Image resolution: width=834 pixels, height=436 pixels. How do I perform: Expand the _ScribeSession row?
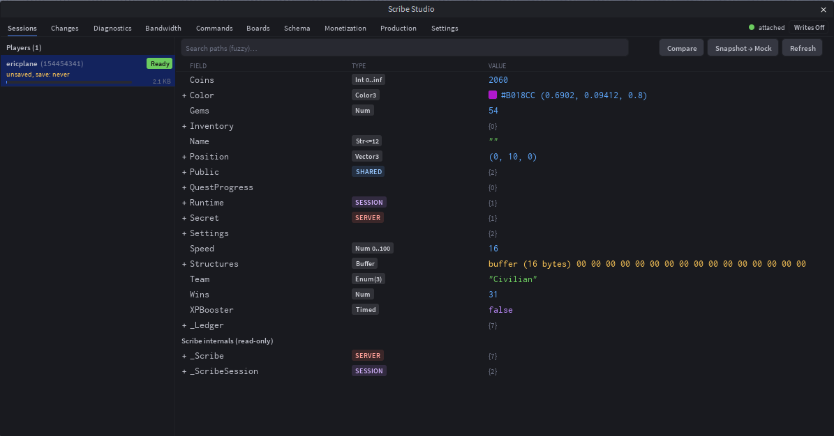(184, 372)
